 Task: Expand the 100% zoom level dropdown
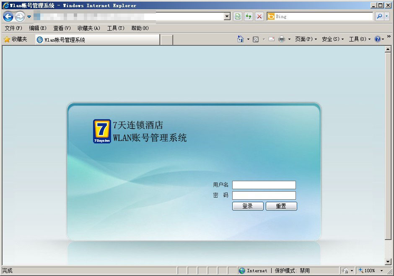pyautogui.click(x=381, y=271)
